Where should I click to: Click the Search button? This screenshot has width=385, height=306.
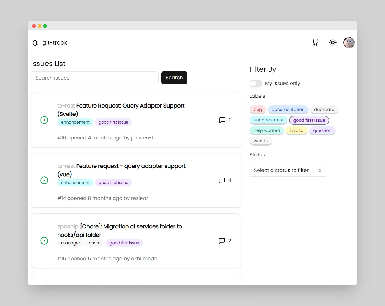174,78
